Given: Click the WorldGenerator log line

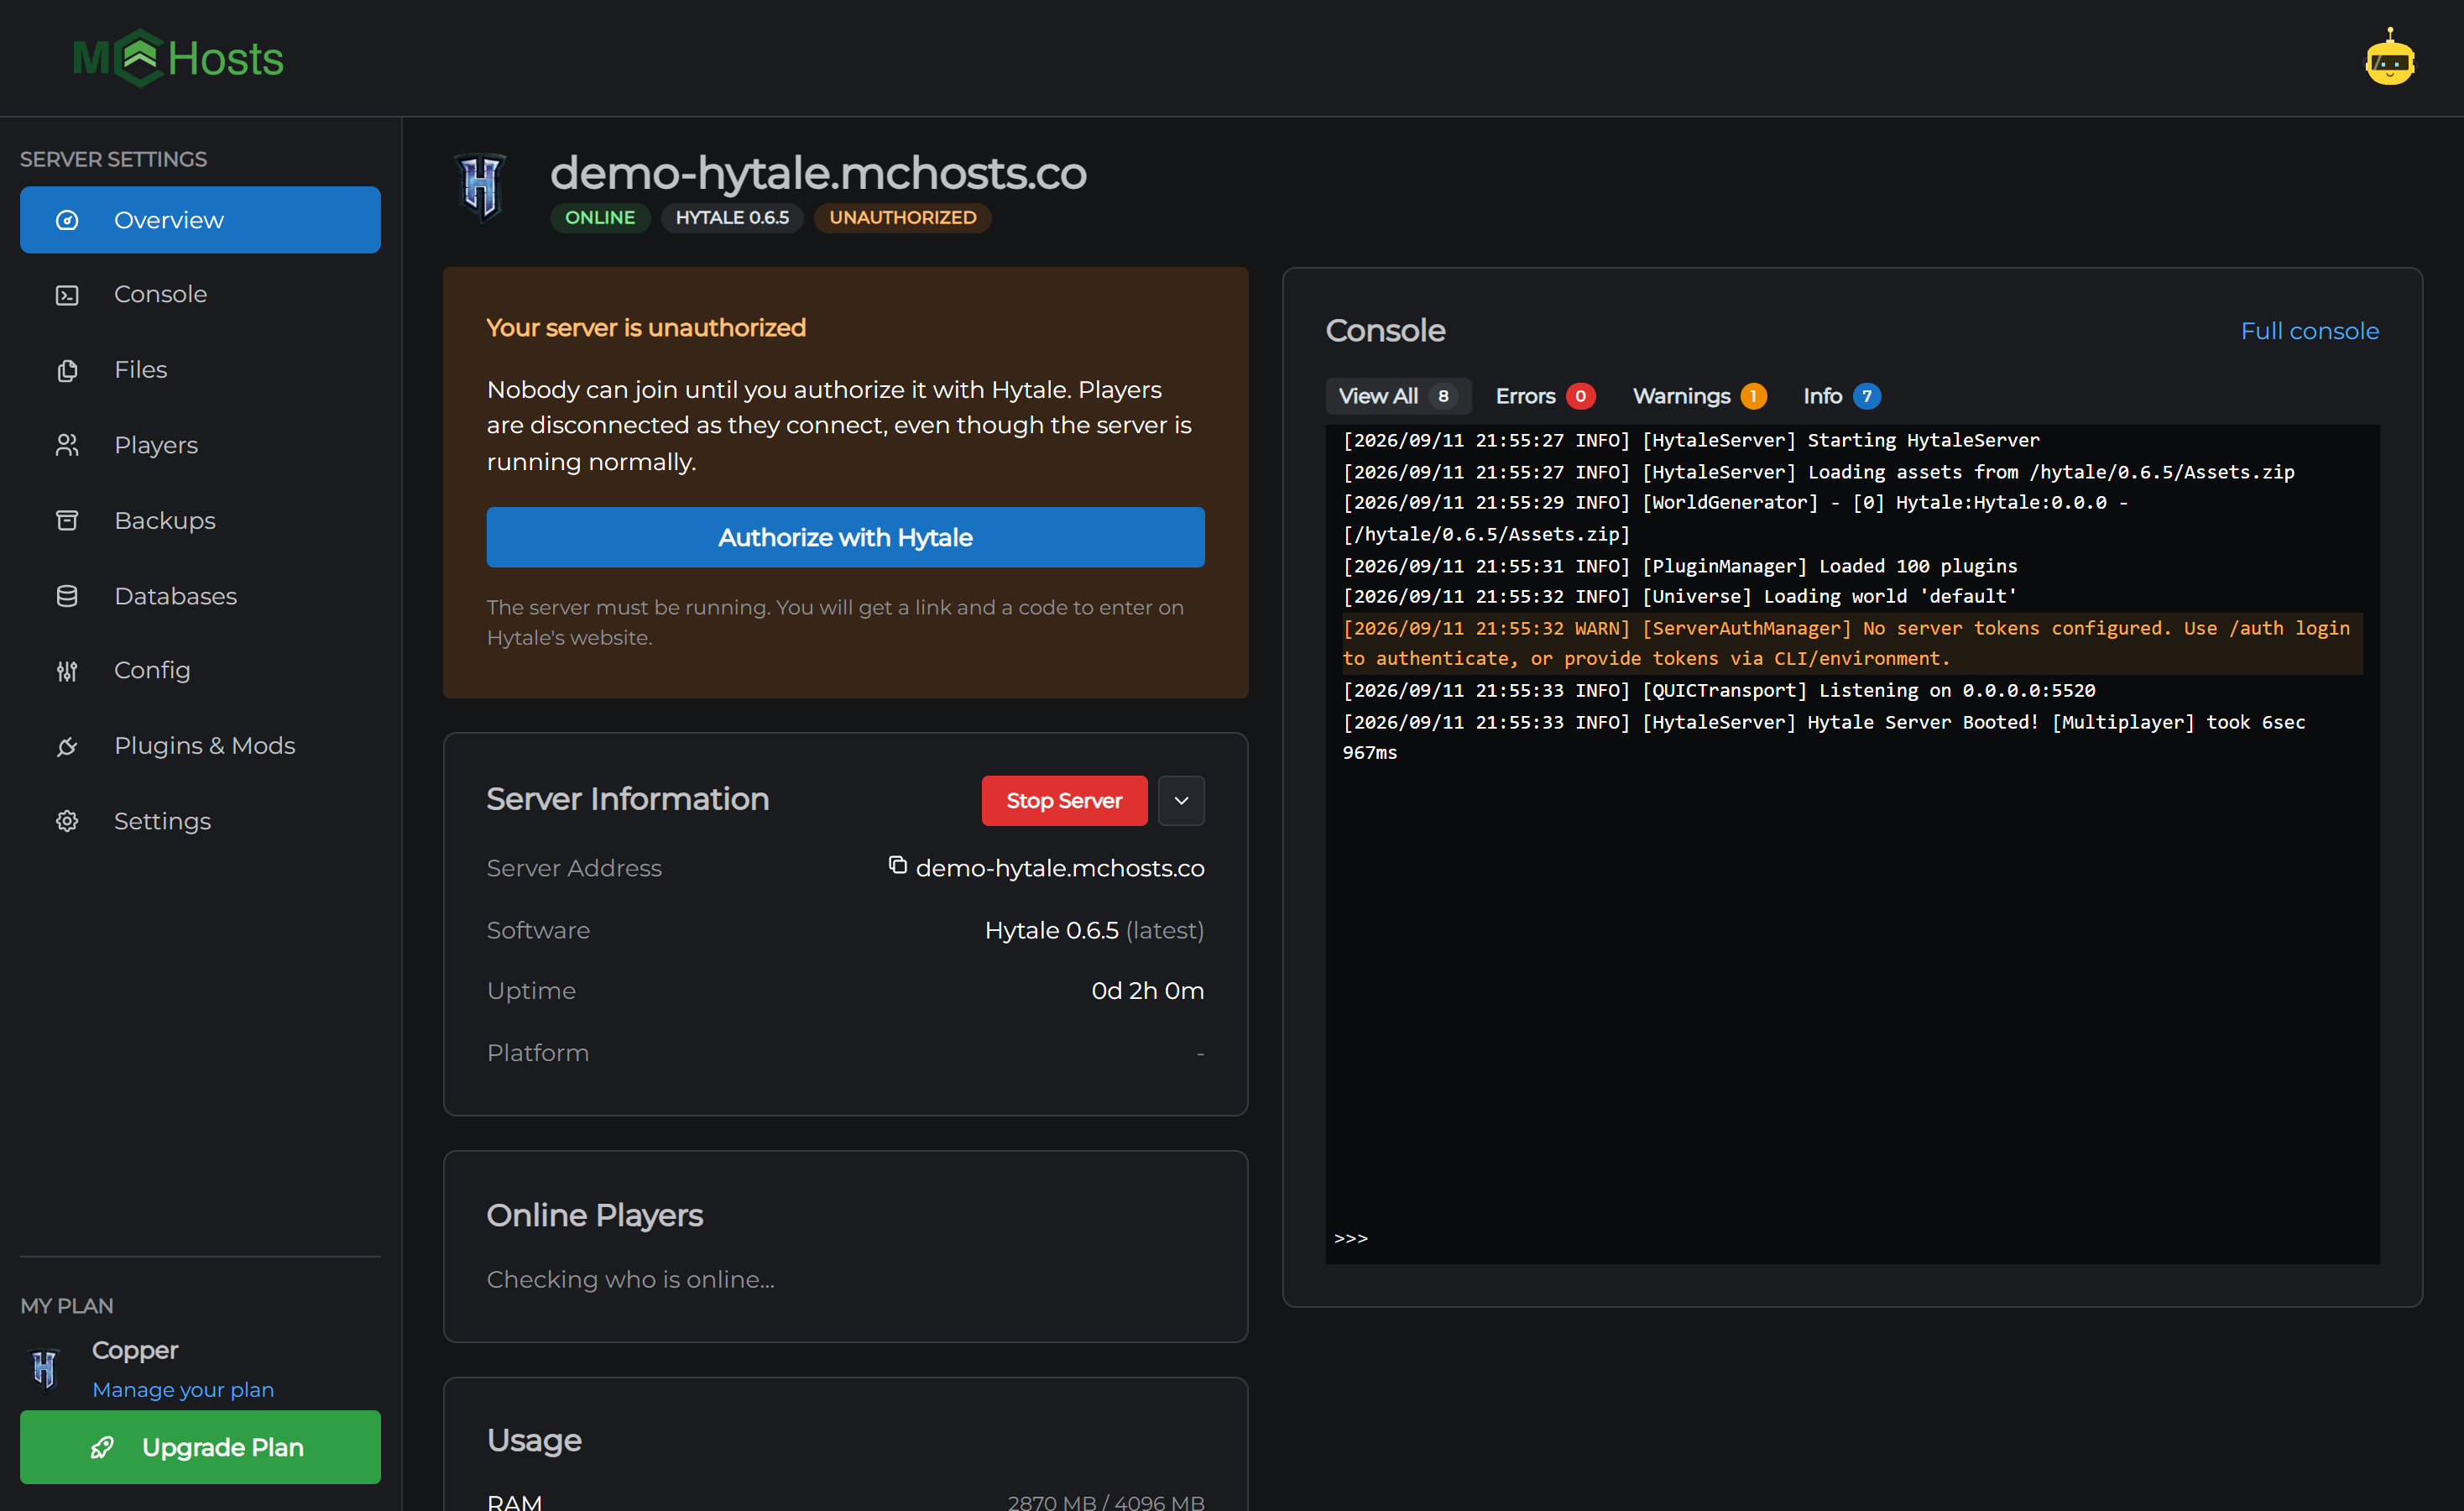Looking at the screenshot, I should [1735, 518].
